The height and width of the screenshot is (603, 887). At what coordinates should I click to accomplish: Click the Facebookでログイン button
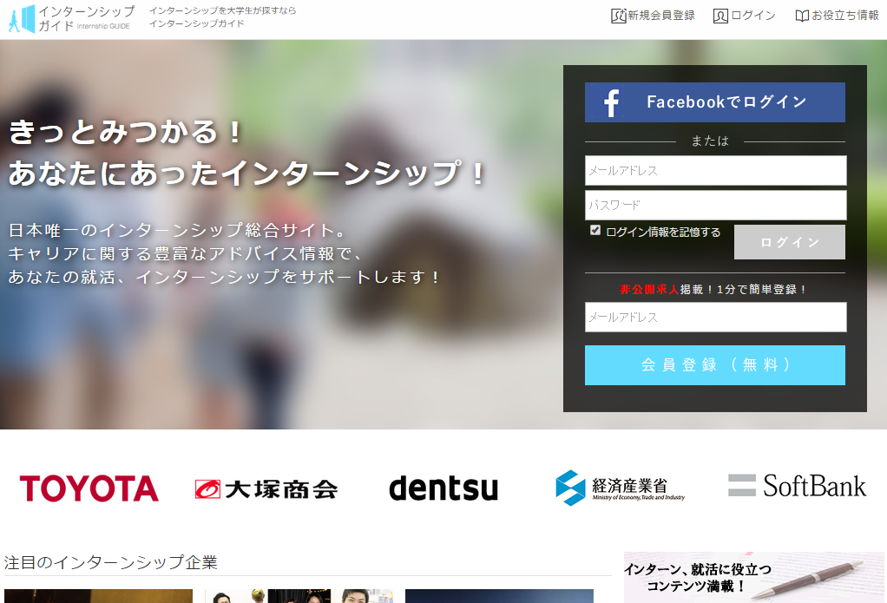coord(714,102)
